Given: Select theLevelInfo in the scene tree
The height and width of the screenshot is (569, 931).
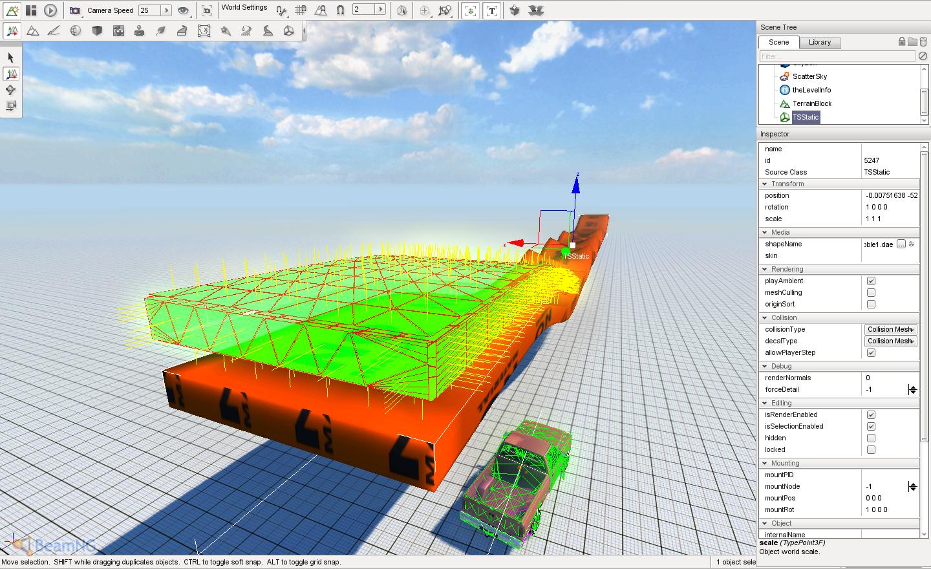Looking at the screenshot, I should (x=811, y=90).
